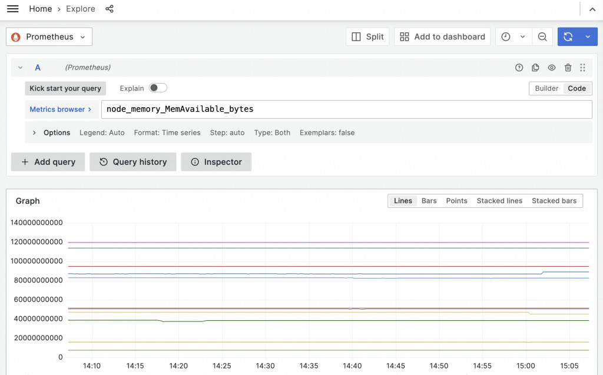Click the share icon next to Explore

pyautogui.click(x=110, y=9)
